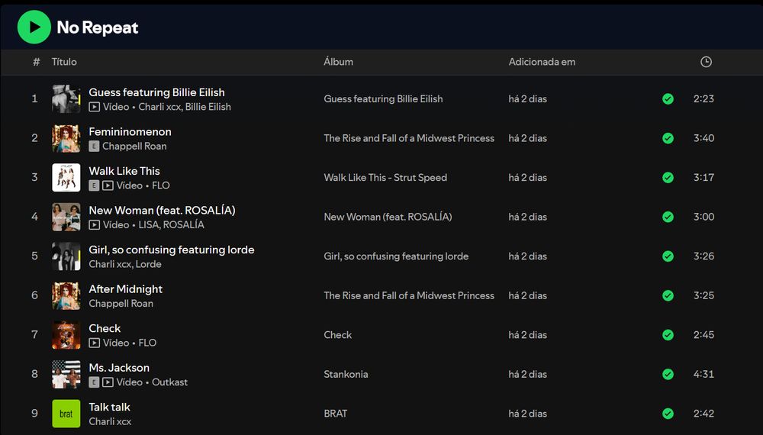Open the song title New Woman (feat. ROSALÍA)
The height and width of the screenshot is (435, 763).
tap(162, 210)
